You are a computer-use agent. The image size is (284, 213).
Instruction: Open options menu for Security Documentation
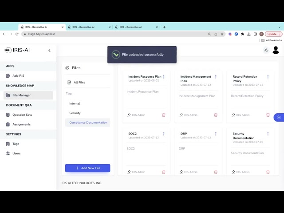[x=268, y=134]
